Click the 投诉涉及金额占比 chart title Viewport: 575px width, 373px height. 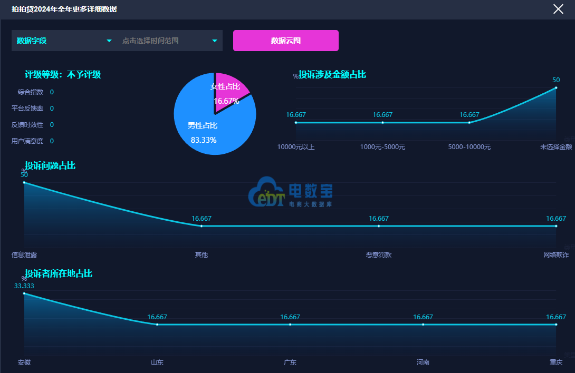332,75
